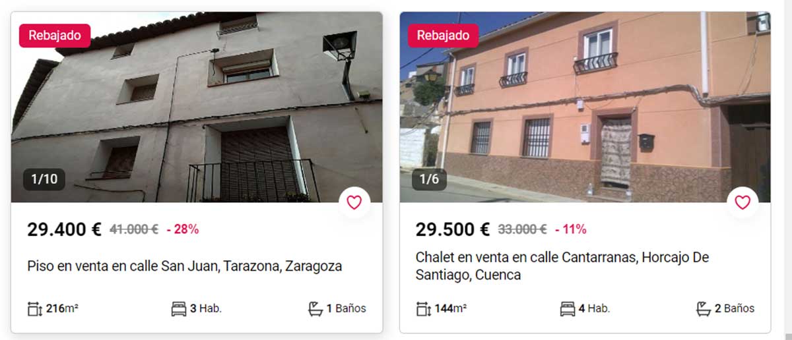Viewport: 792px width, 340px height.
Task: Open listing Piso en venta en calle San Juan
Action: coord(185,266)
